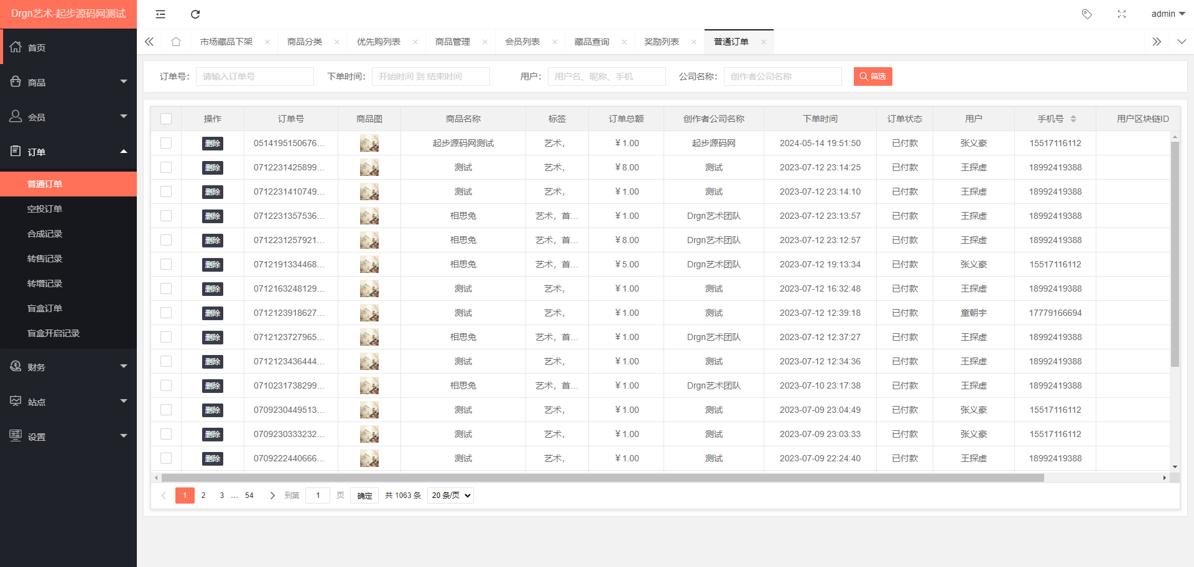
Task: Switch to the 商品管理 tab
Action: click(453, 42)
